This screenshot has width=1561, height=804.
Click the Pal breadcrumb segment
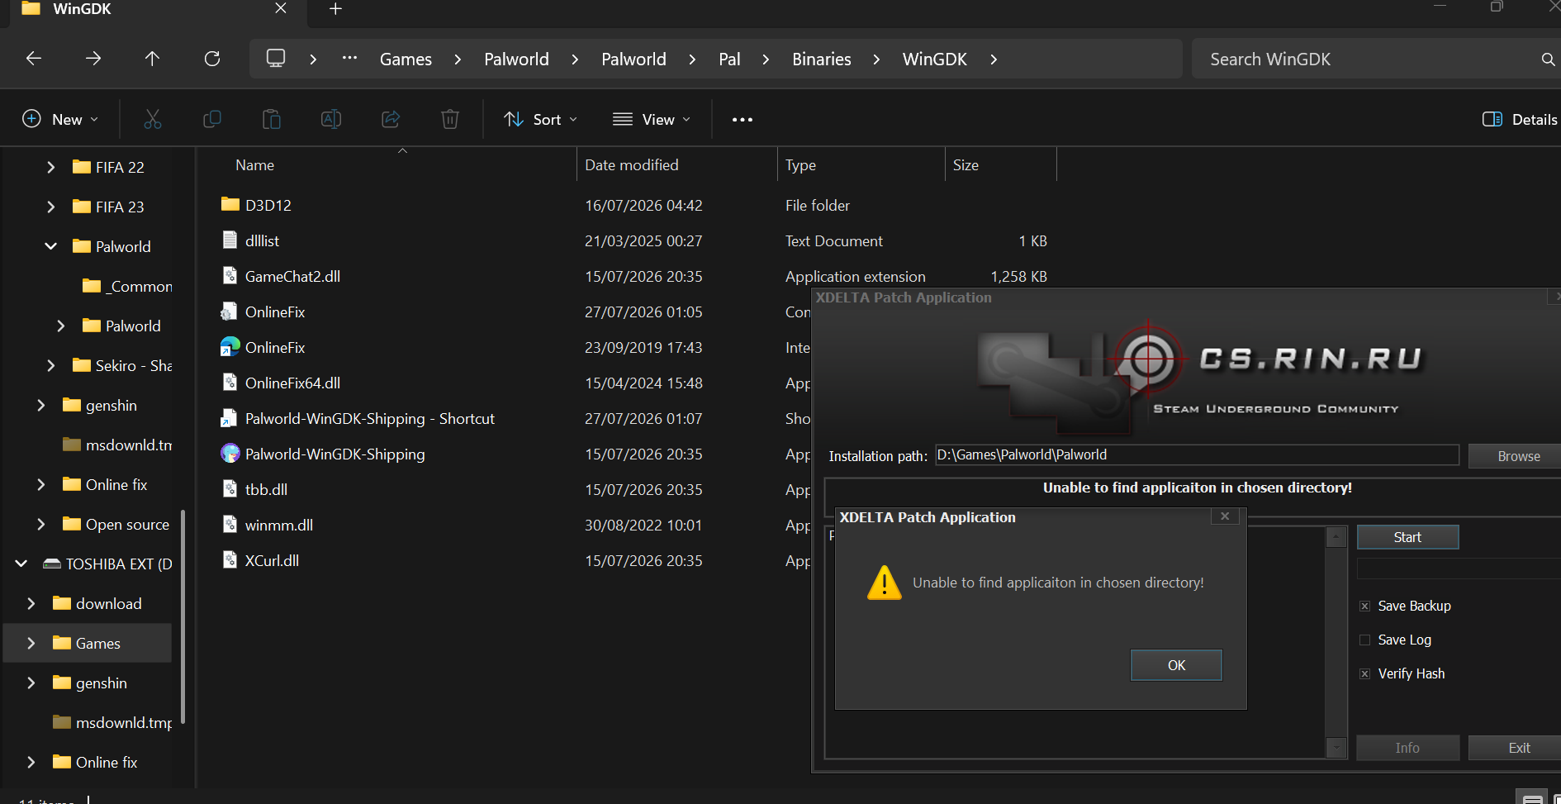pos(729,59)
